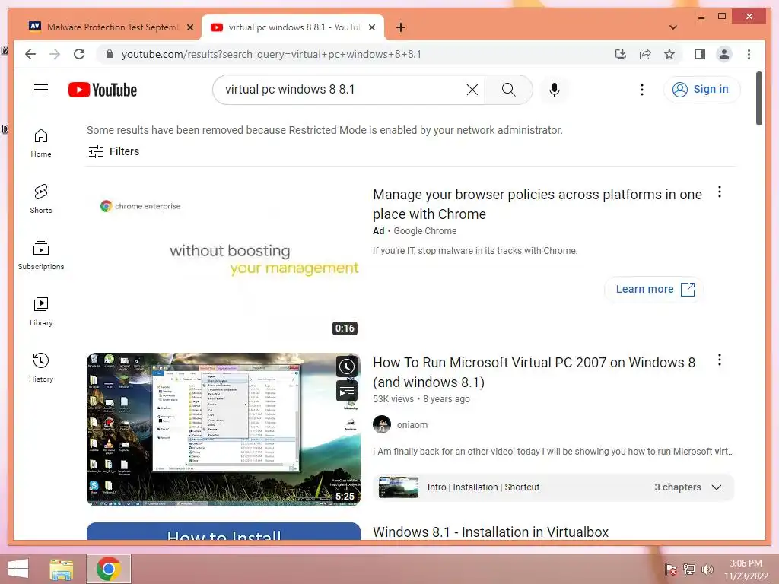
Task: Open the network tray icon
Action: (x=689, y=569)
